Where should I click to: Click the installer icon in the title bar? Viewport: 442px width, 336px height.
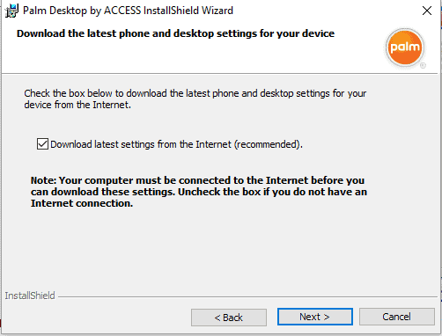tap(12, 11)
